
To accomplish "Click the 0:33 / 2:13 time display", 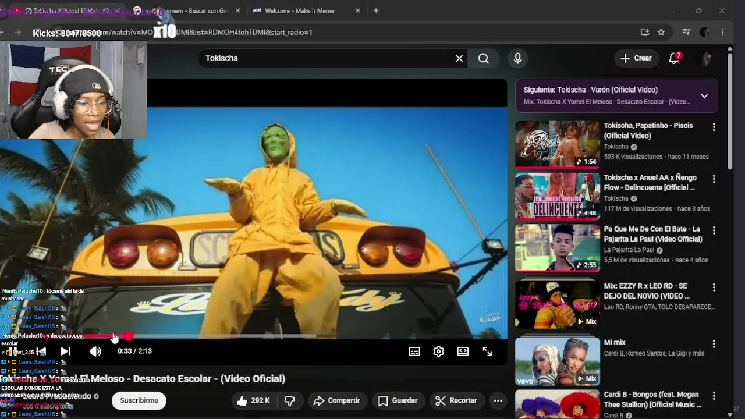I will point(134,351).
